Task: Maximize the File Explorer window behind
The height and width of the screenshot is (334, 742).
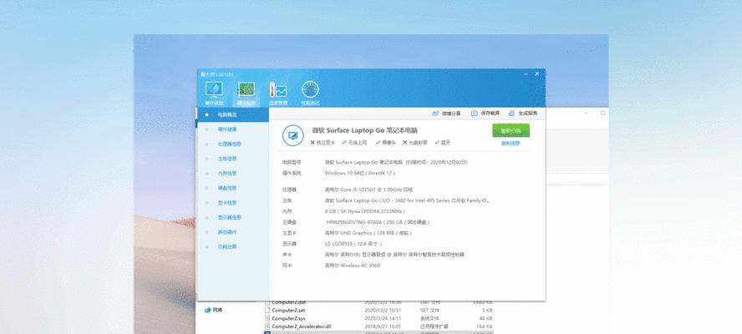Action: [603, 113]
